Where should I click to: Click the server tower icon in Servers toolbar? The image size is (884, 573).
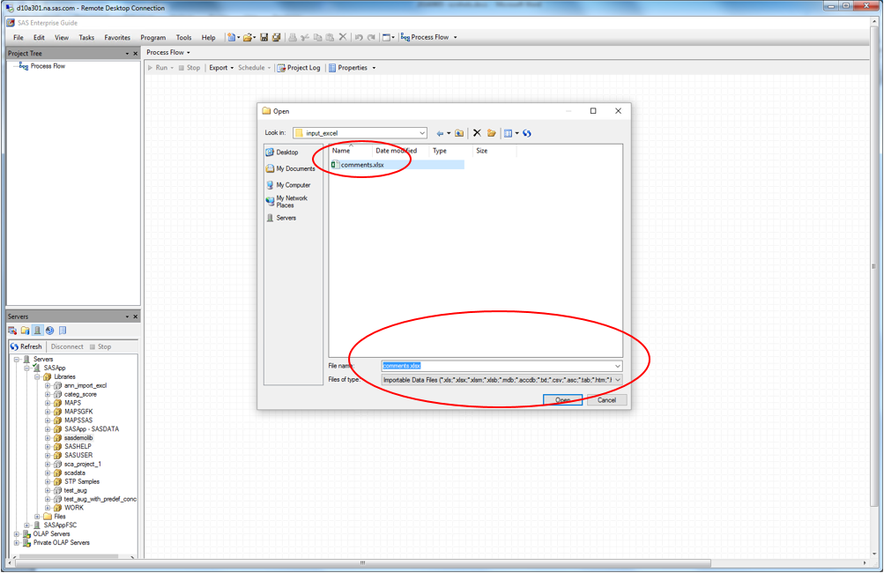(37, 331)
